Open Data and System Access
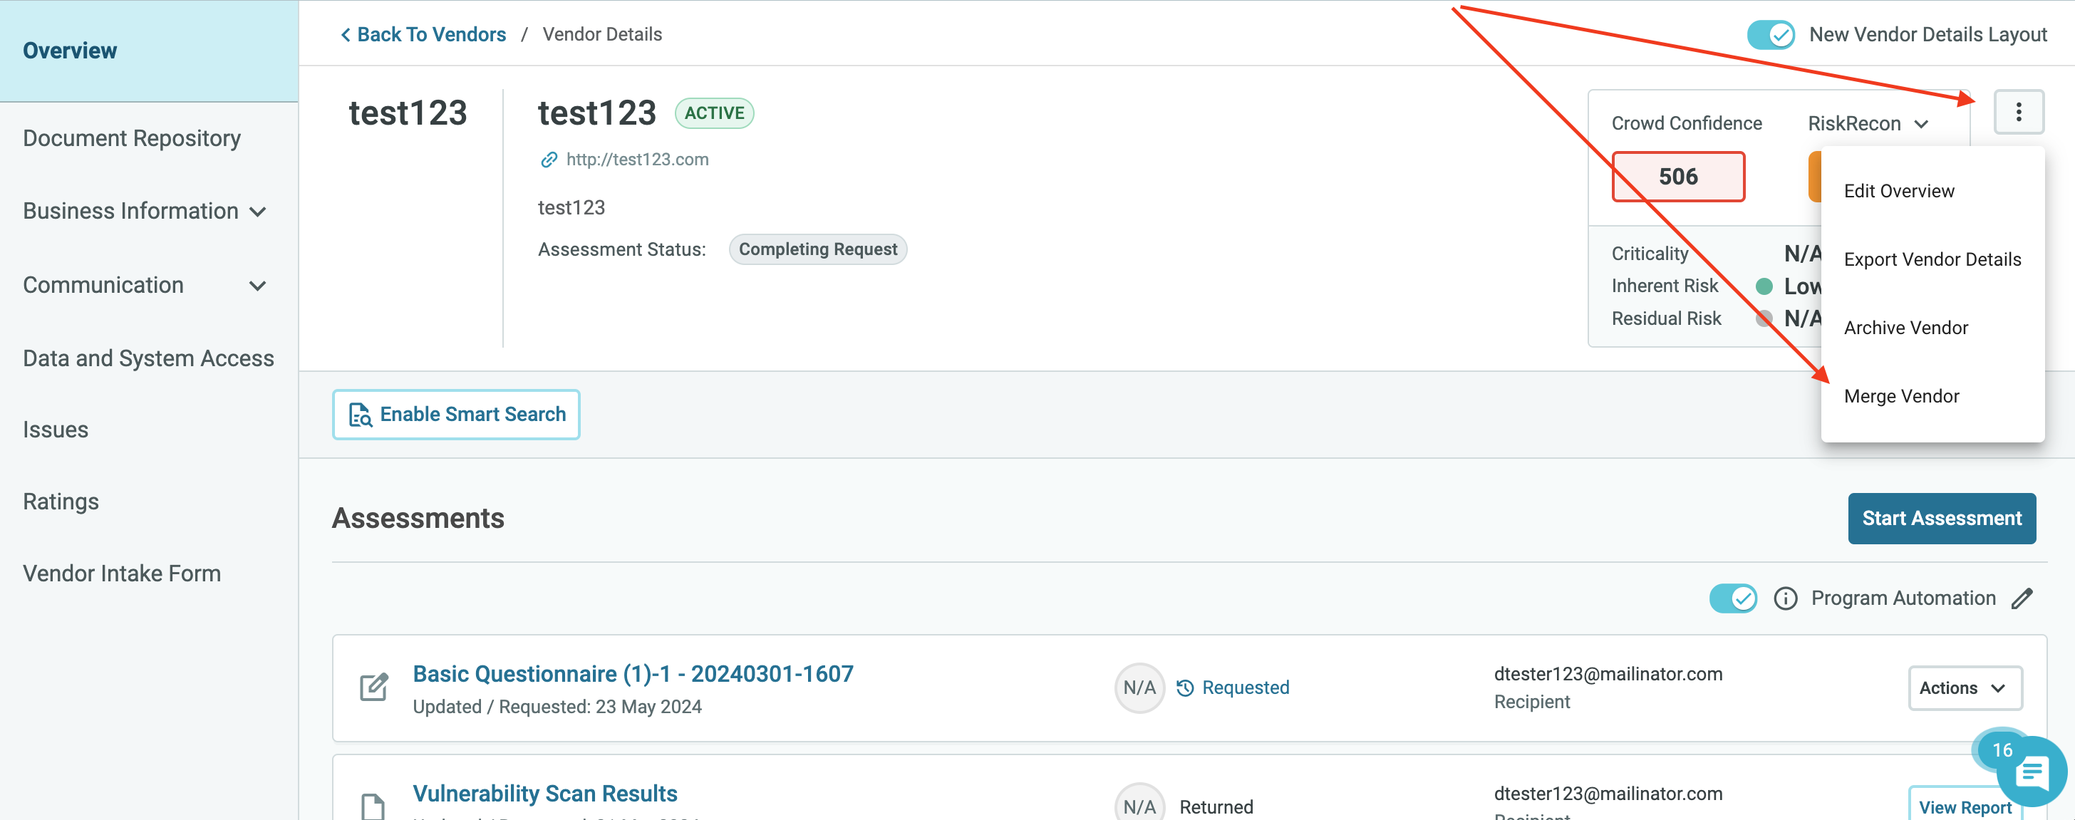This screenshot has width=2075, height=820. (x=148, y=358)
